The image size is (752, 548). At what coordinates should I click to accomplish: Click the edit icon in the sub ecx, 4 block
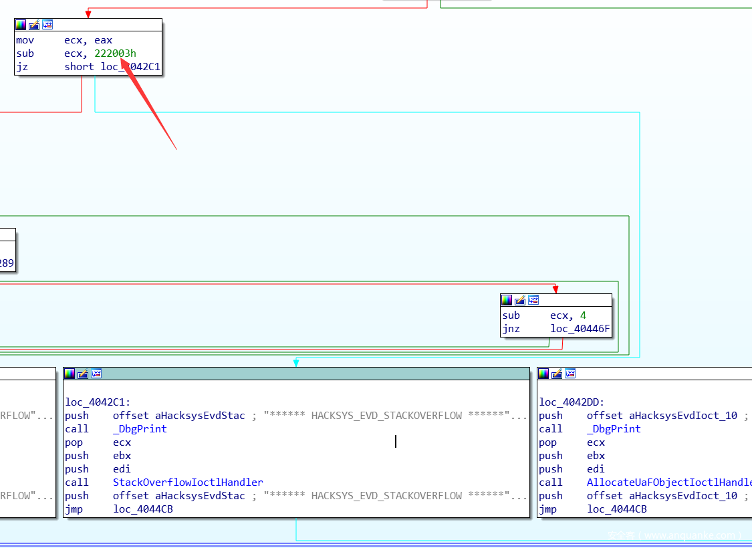tap(520, 300)
